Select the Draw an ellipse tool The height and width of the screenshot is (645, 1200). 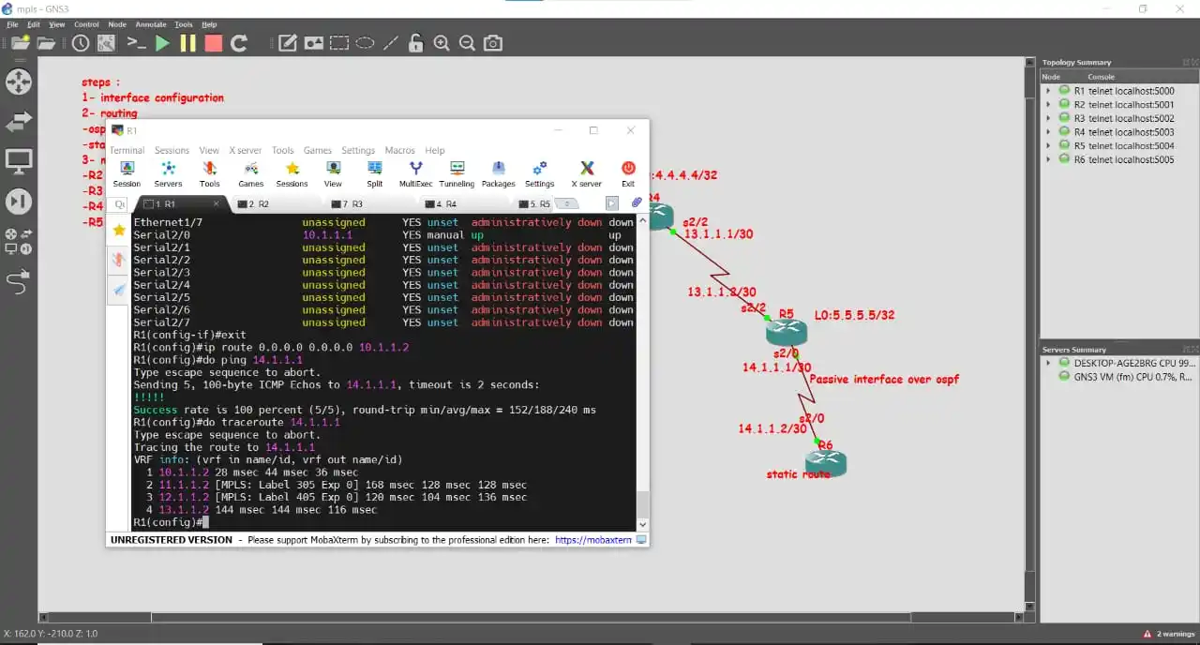click(x=365, y=43)
